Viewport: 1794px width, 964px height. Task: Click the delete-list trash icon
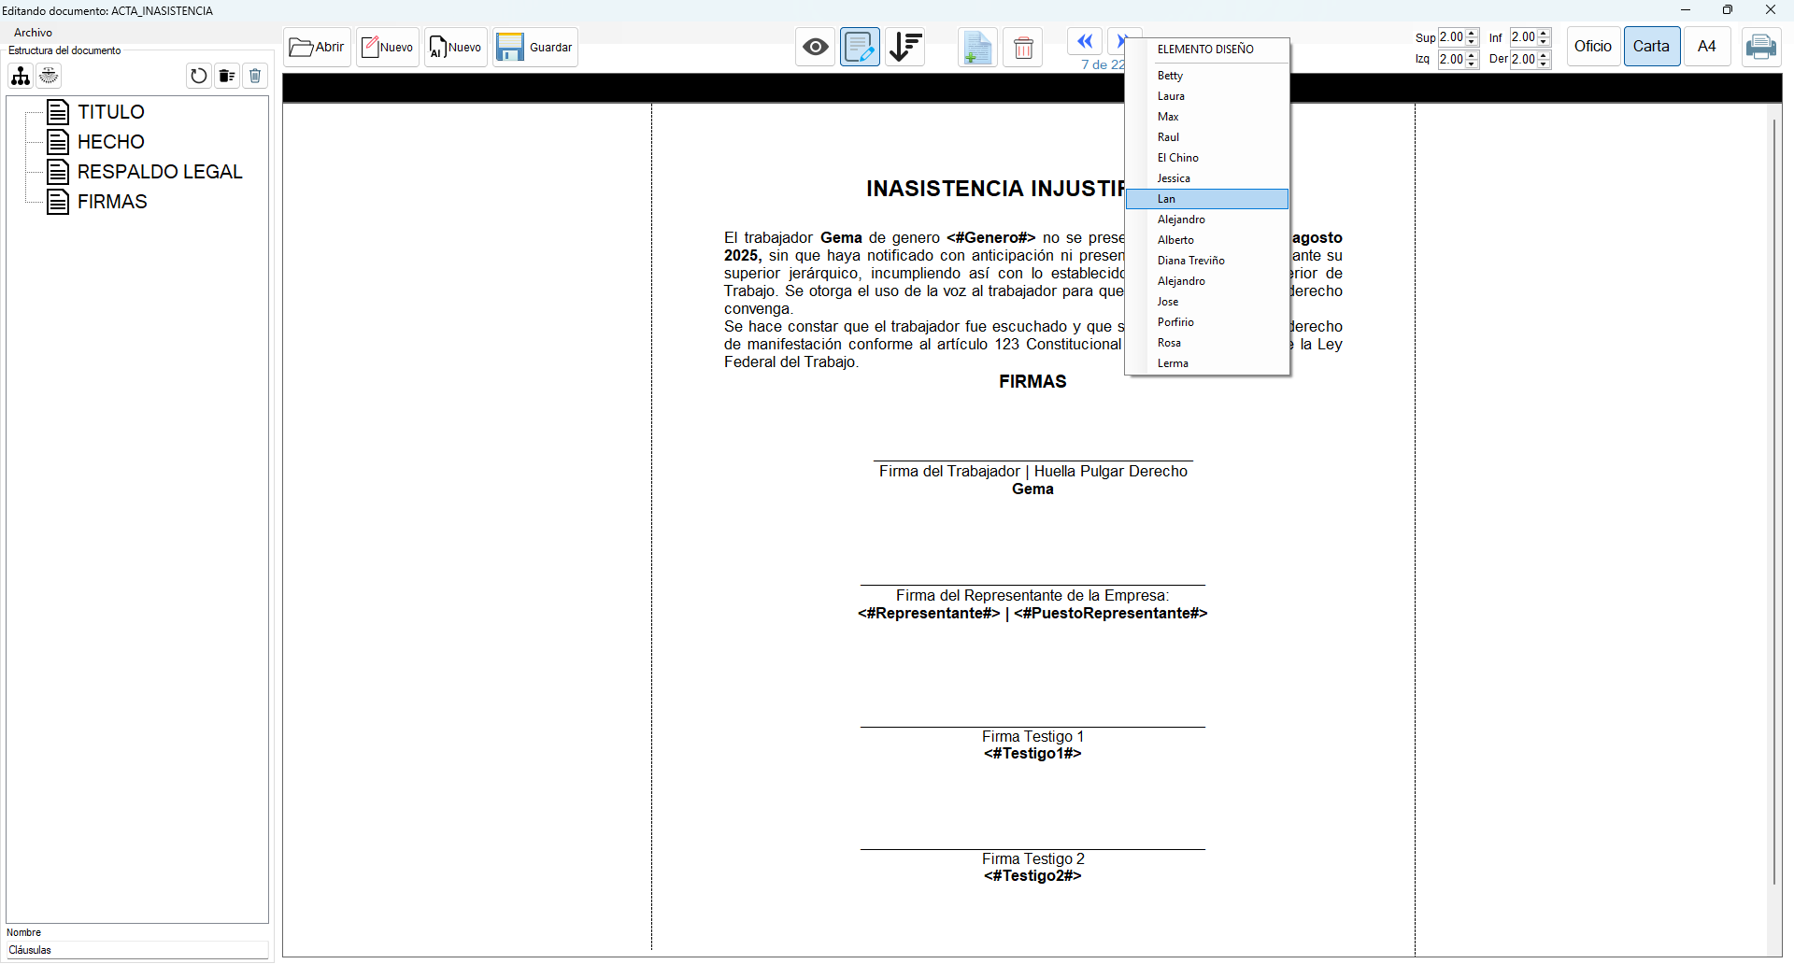pyautogui.click(x=227, y=76)
